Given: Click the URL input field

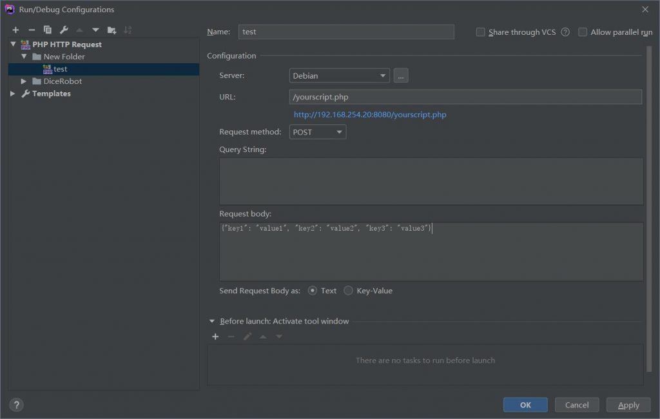Looking at the screenshot, I should coord(465,97).
